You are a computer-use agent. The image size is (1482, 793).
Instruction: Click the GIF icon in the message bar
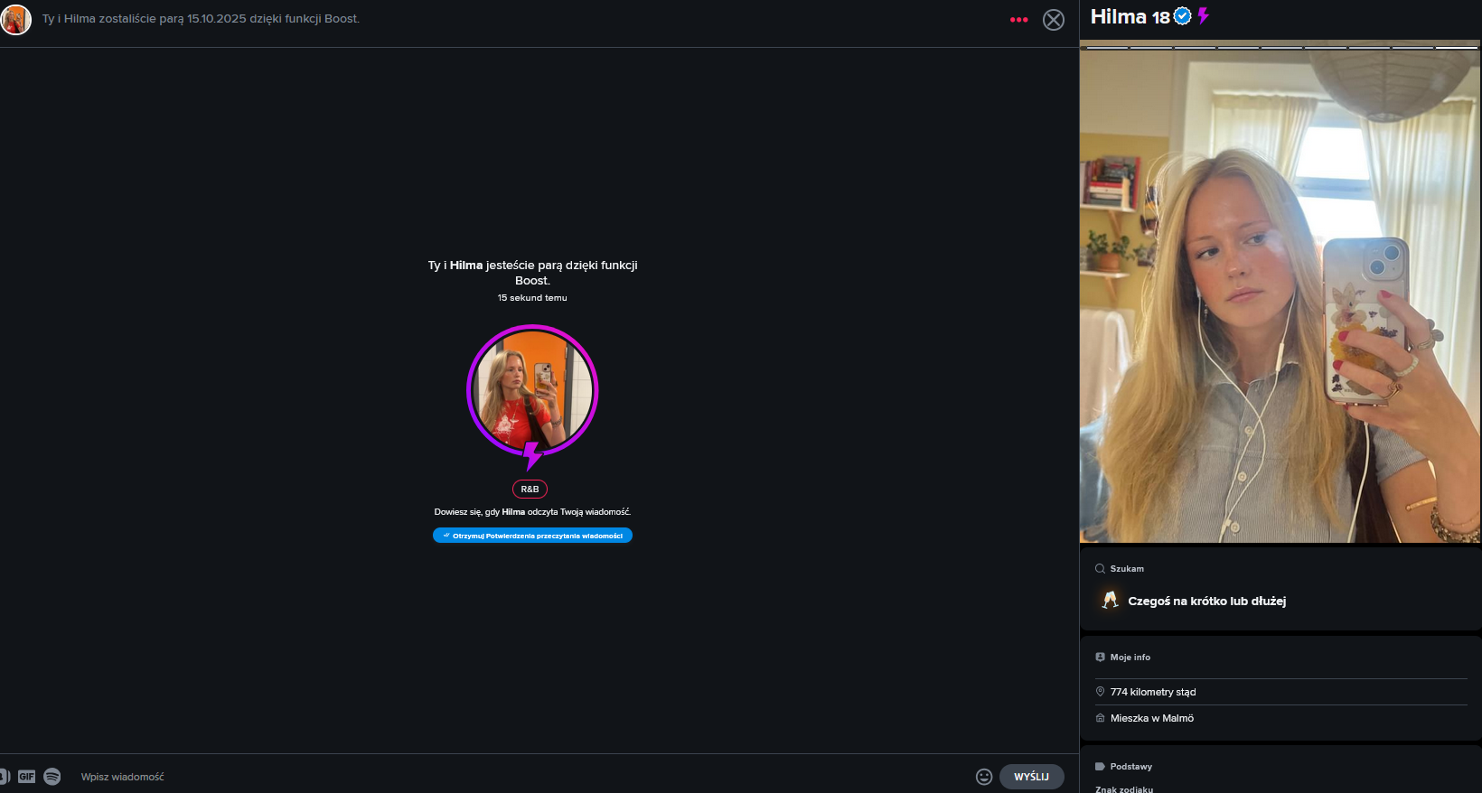pos(27,777)
